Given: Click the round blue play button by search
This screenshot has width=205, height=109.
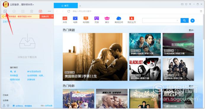Looking at the screenshot, I should click(193, 20).
